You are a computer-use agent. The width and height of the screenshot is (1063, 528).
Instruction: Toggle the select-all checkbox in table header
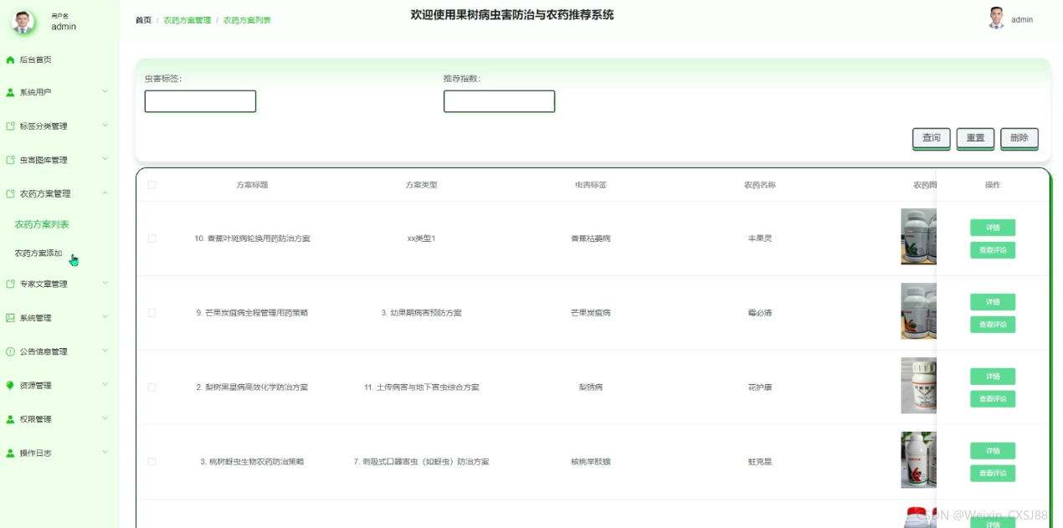pyautogui.click(x=151, y=185)
